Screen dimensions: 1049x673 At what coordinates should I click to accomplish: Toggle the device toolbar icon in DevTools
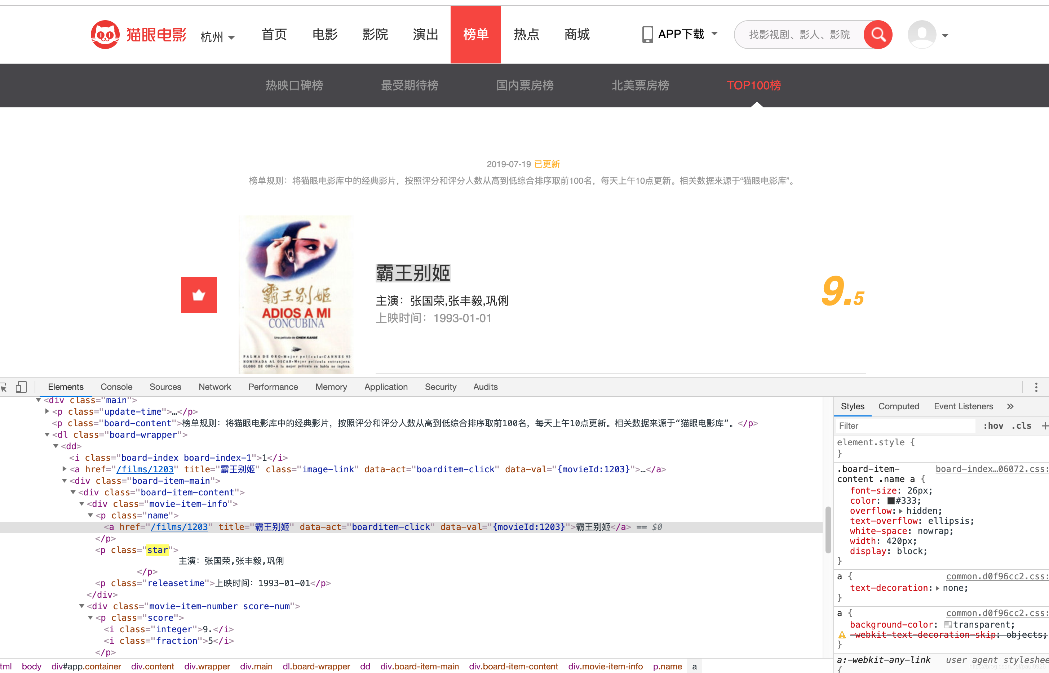(x=21, y=387)
